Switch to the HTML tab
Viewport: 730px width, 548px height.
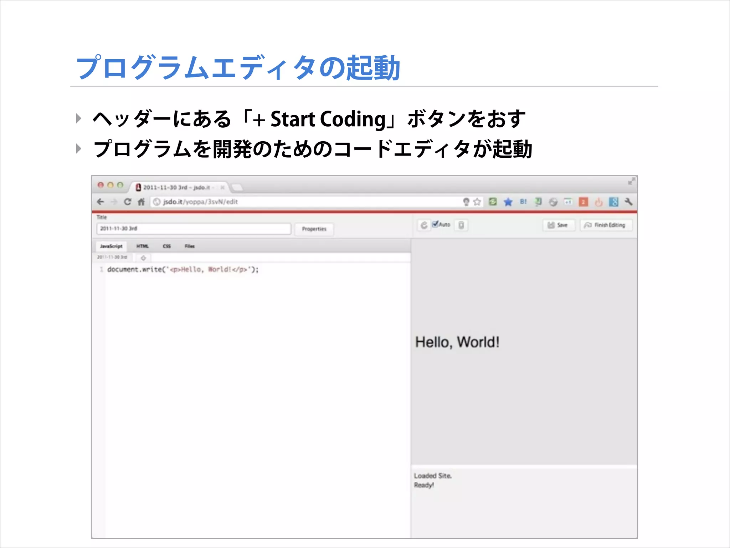coord(143,246)
